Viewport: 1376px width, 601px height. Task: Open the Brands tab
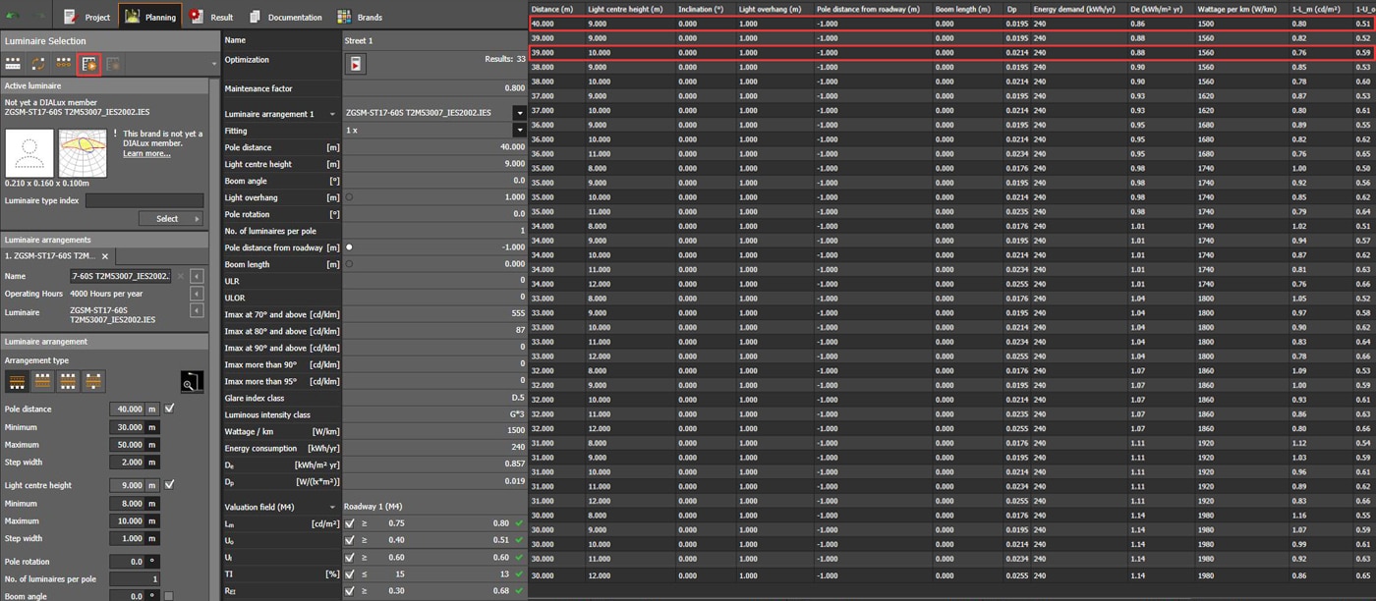point(359,17)
